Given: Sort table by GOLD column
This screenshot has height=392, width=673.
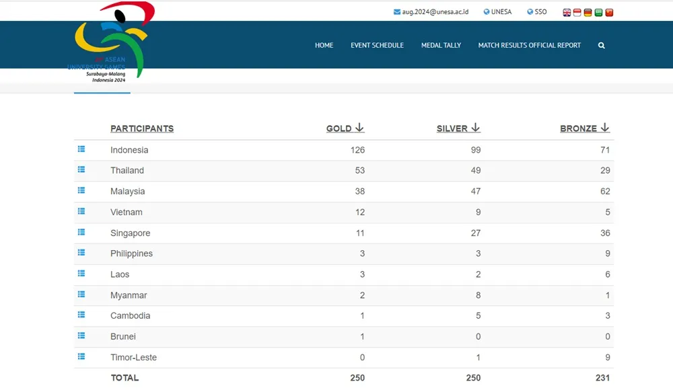Looking at the screenshot, I should click(345, 128).
